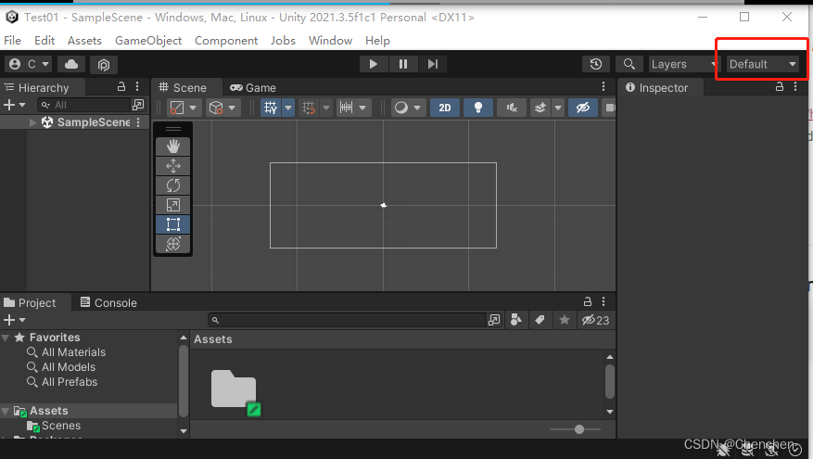This screenshot has width=813, height=459.
Task: Select the Transform tool below Rect tool
Action: pos(172,244)
